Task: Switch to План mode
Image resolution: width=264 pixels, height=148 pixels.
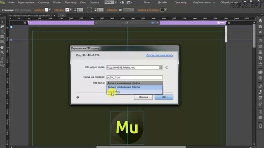Action: [147, 2]
